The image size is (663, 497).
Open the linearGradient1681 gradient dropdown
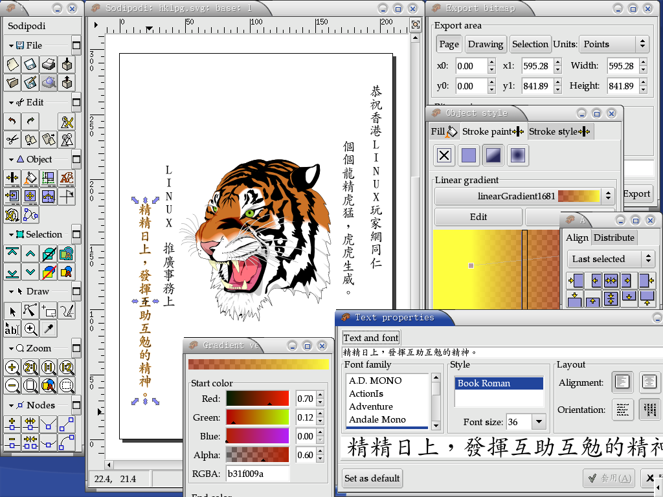[x=524, y=196]
